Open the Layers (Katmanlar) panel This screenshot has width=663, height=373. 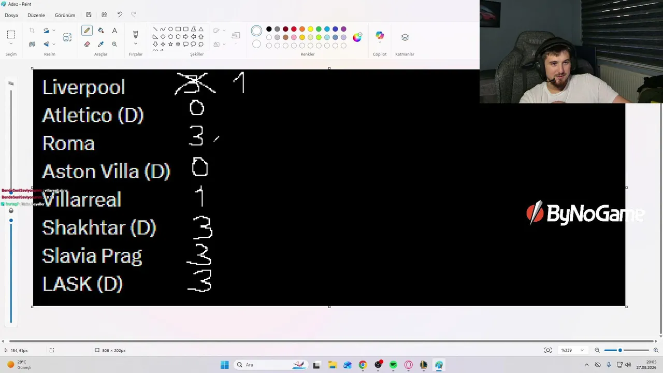[x=405, y=37]
